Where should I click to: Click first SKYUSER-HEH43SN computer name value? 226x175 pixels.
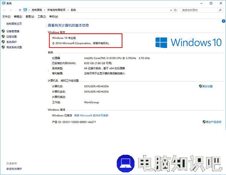coord(96,86)
